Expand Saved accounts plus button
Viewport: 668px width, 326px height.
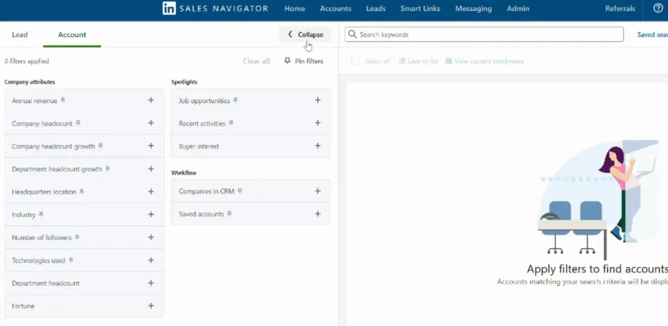[x=318, y=214]
